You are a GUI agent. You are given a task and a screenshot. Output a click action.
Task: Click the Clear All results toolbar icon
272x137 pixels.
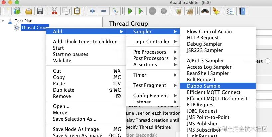click(190, 11)
